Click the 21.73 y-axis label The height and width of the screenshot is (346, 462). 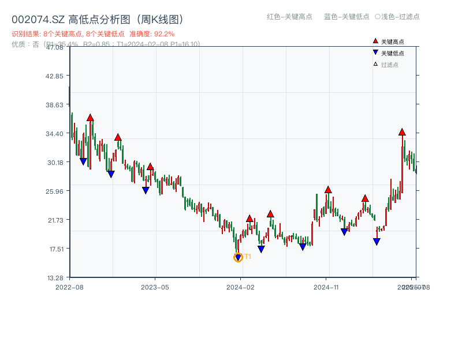point(55,220)
